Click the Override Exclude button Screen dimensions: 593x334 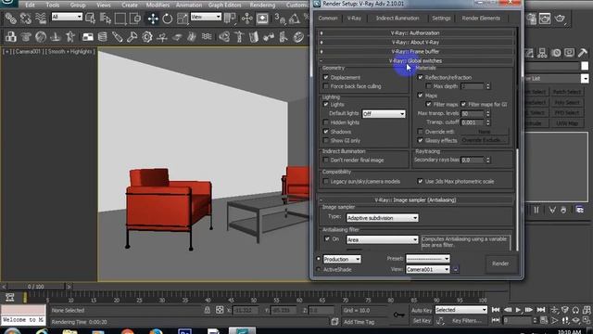[484, 140]
